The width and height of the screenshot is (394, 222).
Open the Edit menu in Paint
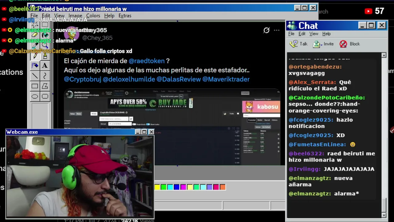click(x=46, y=16)
